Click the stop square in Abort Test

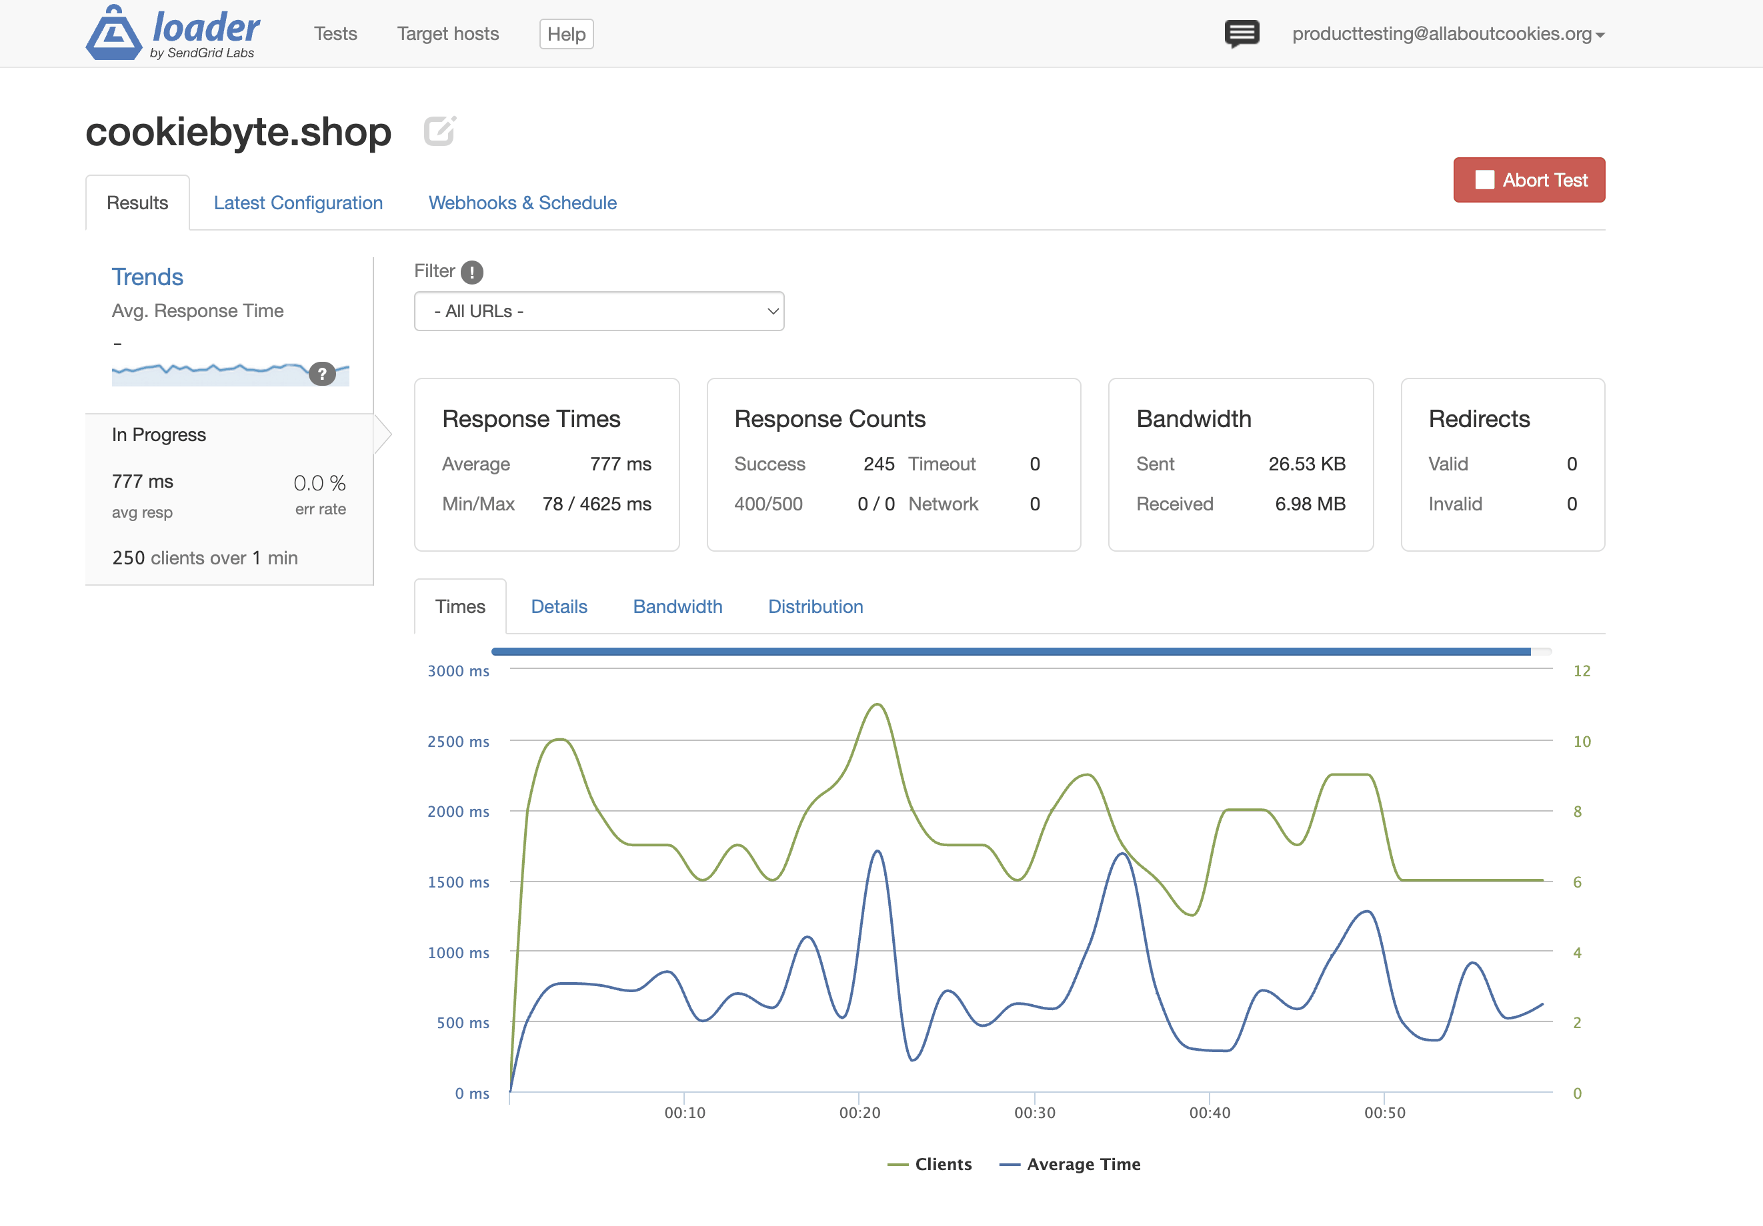[1484, 181]
